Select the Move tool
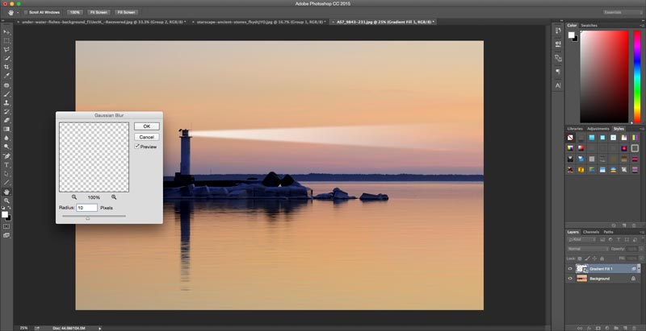 (6, 32)
